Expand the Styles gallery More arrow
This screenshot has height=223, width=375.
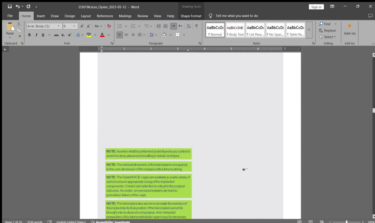[309, 30]
